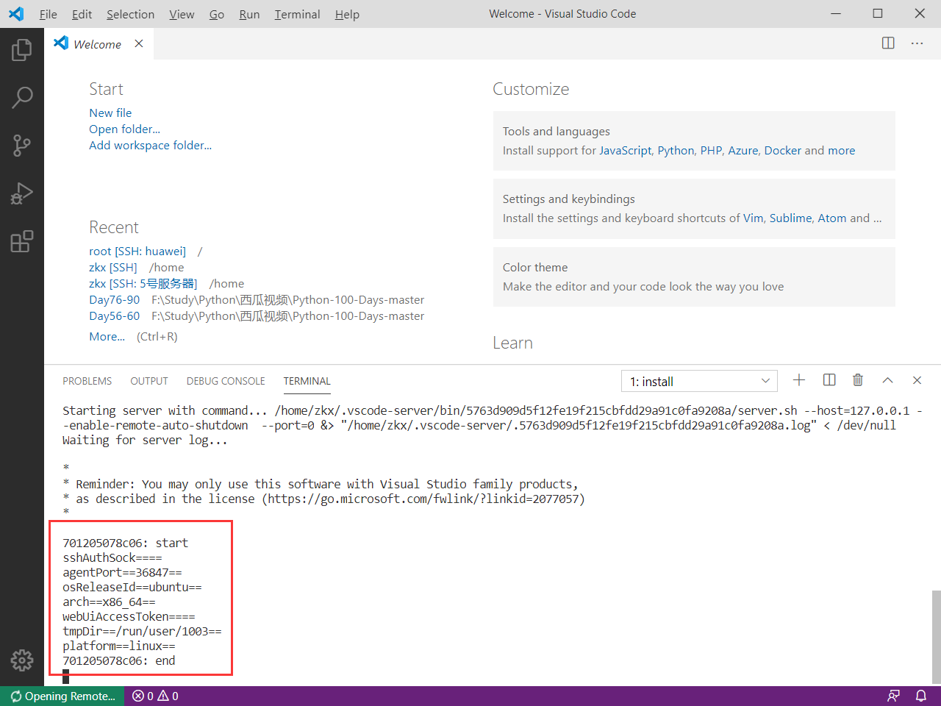Switch to the DEBUG CONSOLE tab
Image resolution: width=941 pixels, height=706 pixels.
click(226, 381)
